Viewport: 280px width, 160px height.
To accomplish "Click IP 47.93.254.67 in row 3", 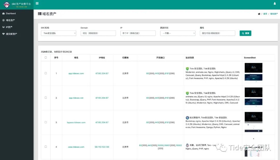I will click(x=102, y=123).
